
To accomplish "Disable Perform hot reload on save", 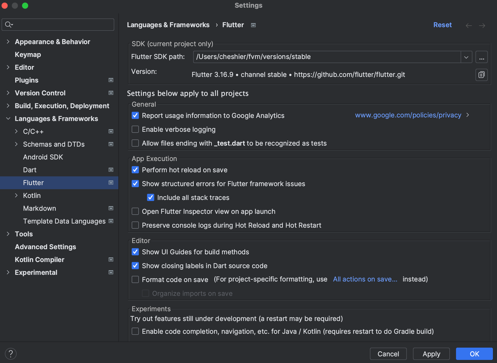I will [x=135, y=170].
